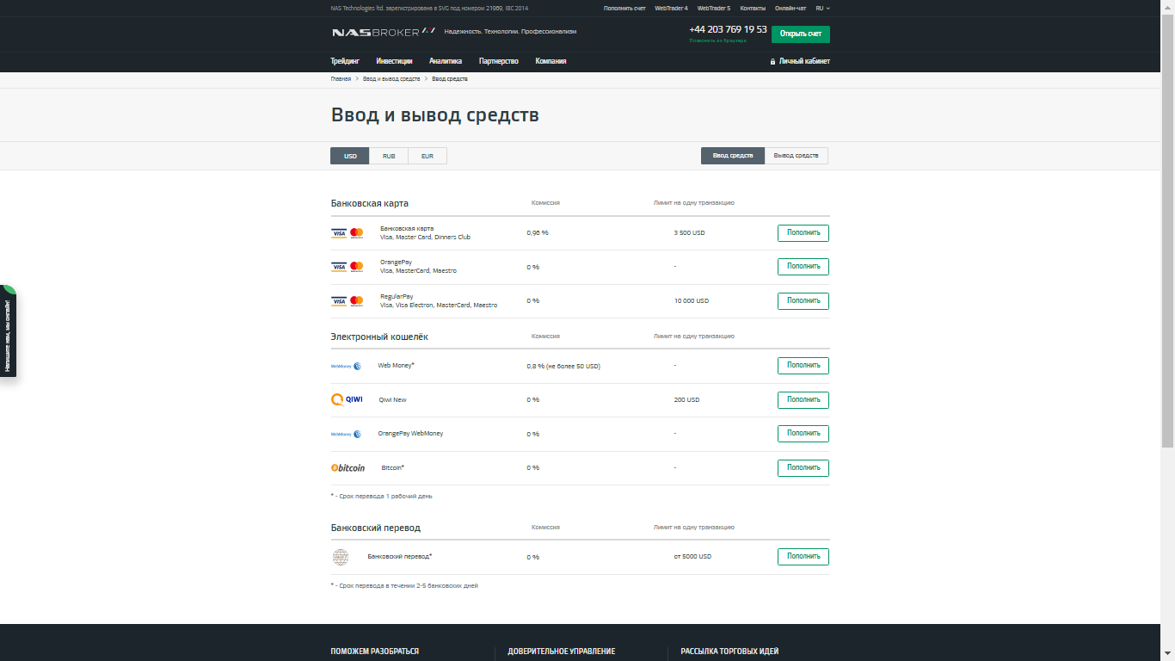Click the 0,8 % (не более 50 USD) text
The height and width of the screenshot is (661, 1175).
(563, 366)
